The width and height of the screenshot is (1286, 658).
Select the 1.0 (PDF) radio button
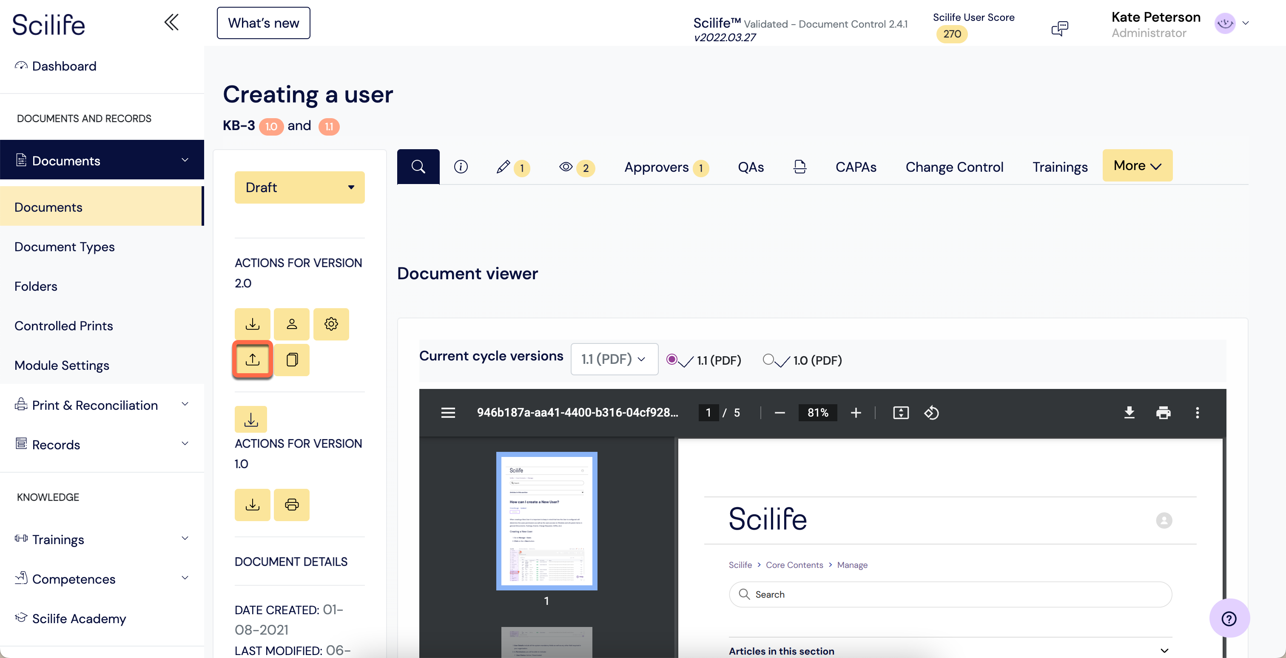tap(768, 359)
